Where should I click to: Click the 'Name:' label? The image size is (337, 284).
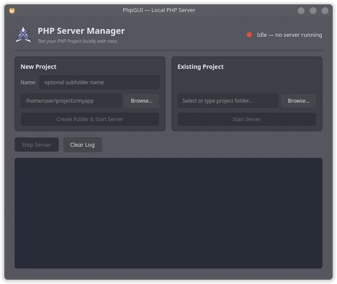[28, 83]
